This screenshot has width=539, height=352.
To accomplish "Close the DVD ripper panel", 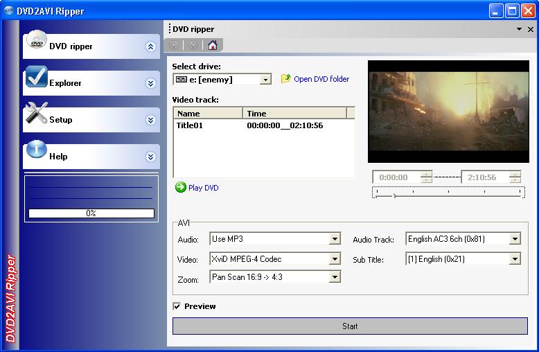I will pyautogui.click(x=531, y=29).
